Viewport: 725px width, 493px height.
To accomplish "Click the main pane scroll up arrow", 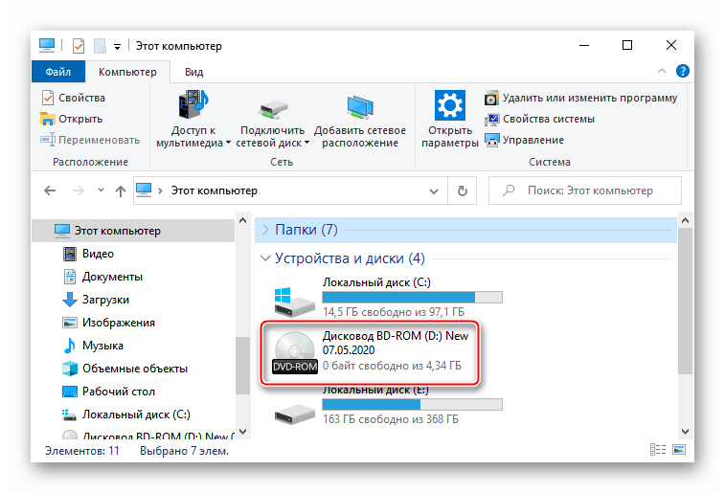I will [x=685, y=221].
